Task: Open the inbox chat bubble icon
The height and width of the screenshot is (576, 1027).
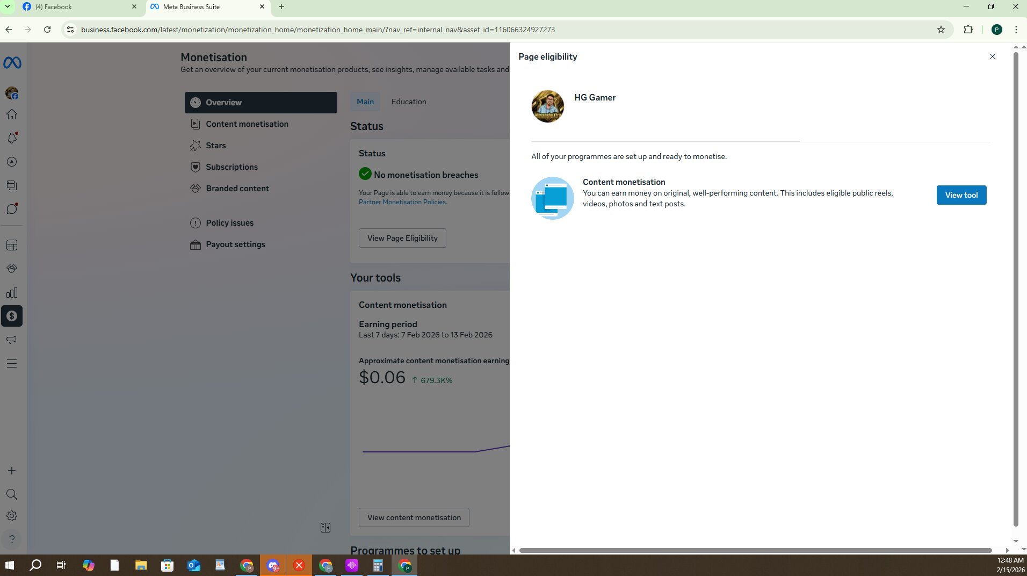Action: [12, 209]
